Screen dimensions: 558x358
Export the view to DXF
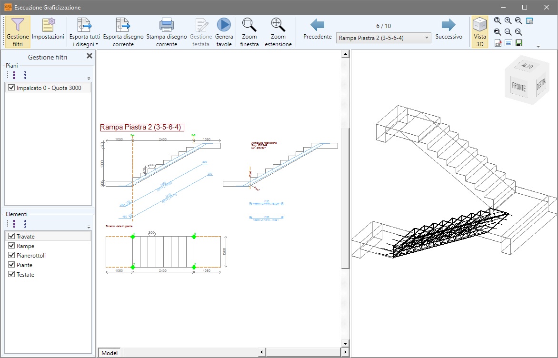click(498, 43)
